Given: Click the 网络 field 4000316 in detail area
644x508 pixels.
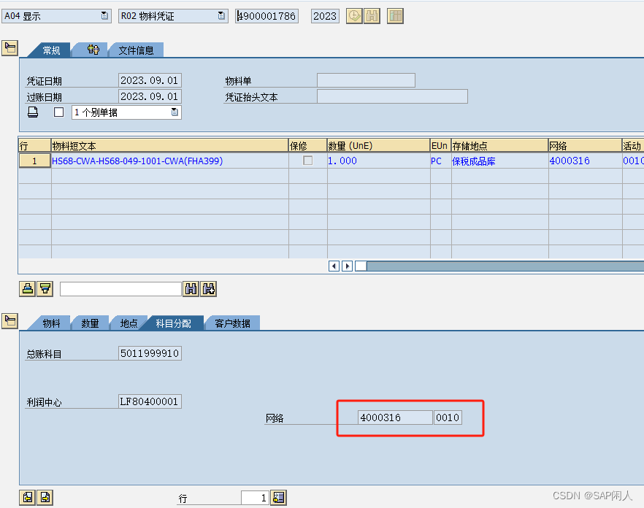Looking at the screenshot, I should click(395, 417).
